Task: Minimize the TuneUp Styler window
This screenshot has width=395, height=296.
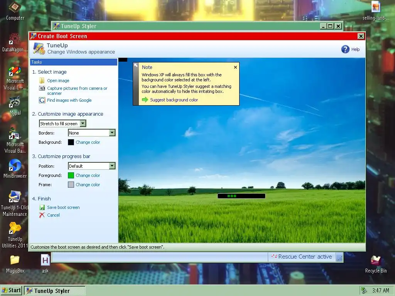Action: click(x=324, y=26)
